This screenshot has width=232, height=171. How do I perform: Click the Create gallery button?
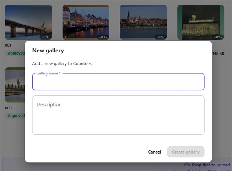(186, 152)
